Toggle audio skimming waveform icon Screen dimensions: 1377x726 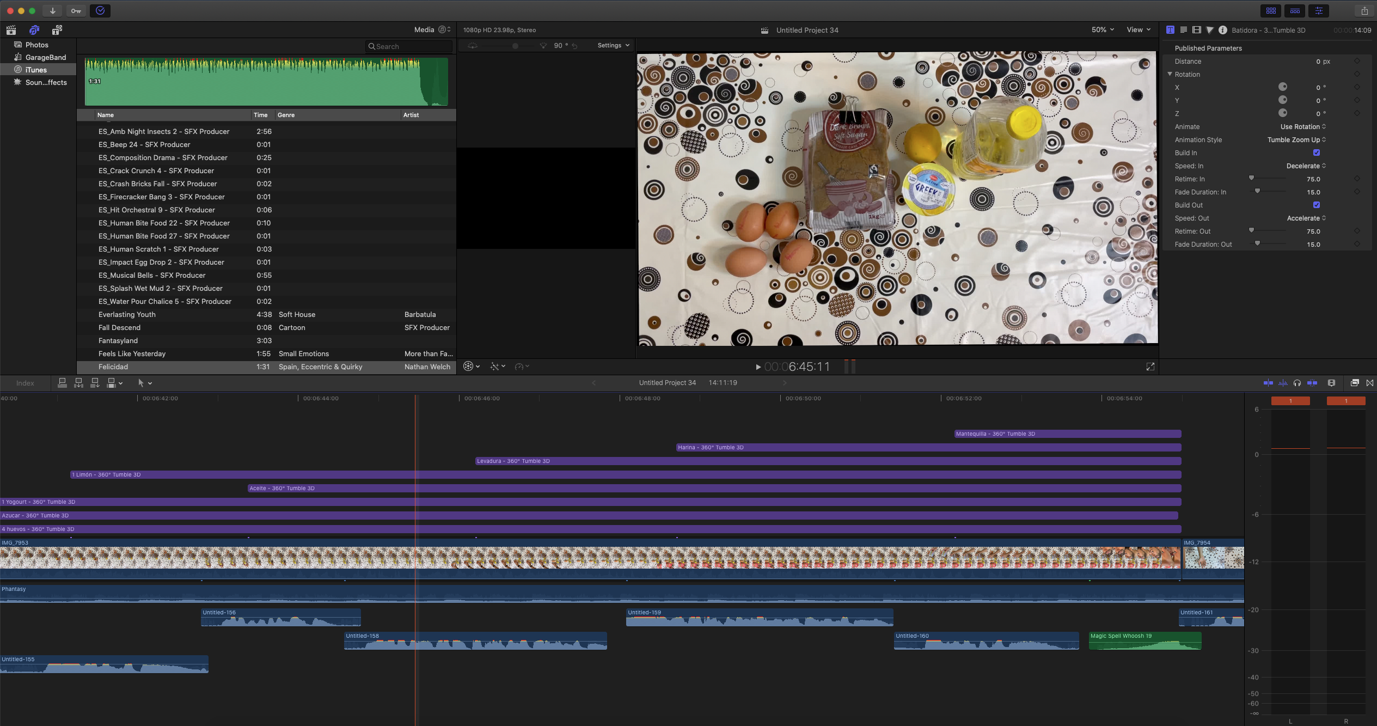tap(1283, 383)
